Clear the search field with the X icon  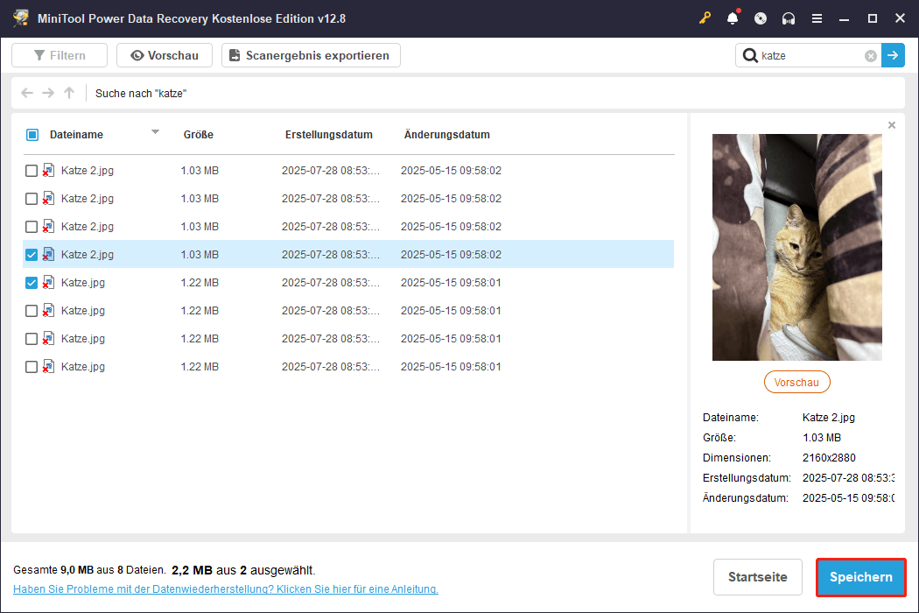870,55
